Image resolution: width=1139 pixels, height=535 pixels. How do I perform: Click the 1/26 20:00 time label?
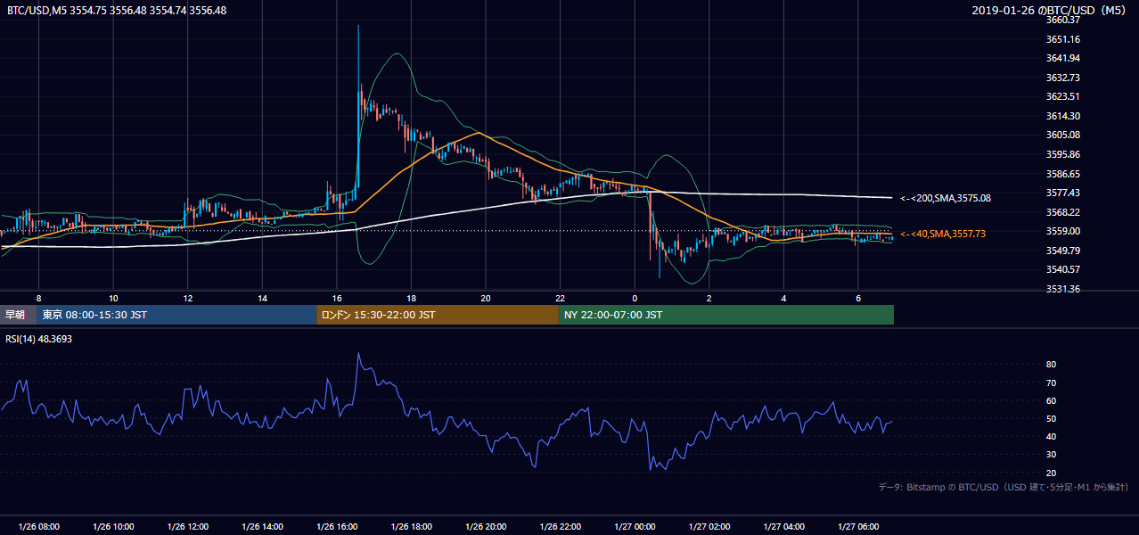(x=485, y=526)
